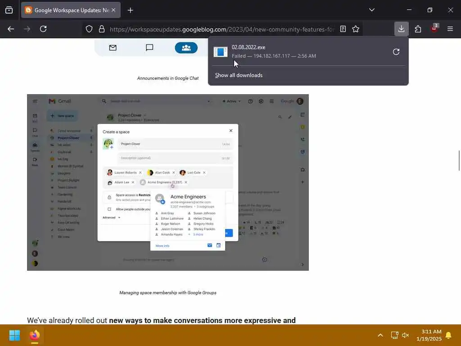Click the failed status text with 194.182.167.117
The width and height of the screenshot is (461, 346).
tap(274, 56)
